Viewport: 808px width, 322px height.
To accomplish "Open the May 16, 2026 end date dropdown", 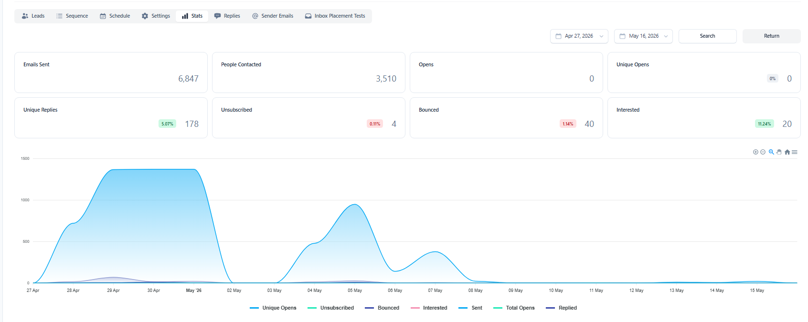I will point(643,36).
